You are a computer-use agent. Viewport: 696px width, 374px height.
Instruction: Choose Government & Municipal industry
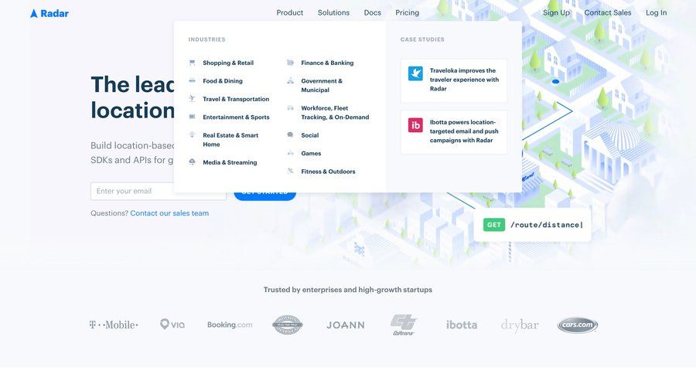[322, 85]
